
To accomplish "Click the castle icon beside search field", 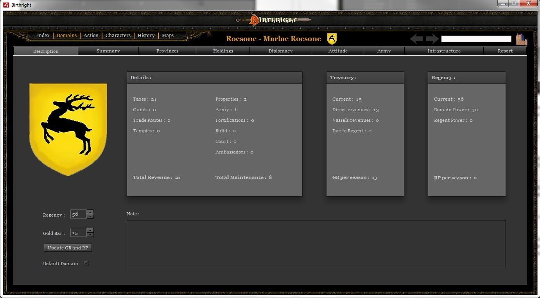I will click(522, 39).
